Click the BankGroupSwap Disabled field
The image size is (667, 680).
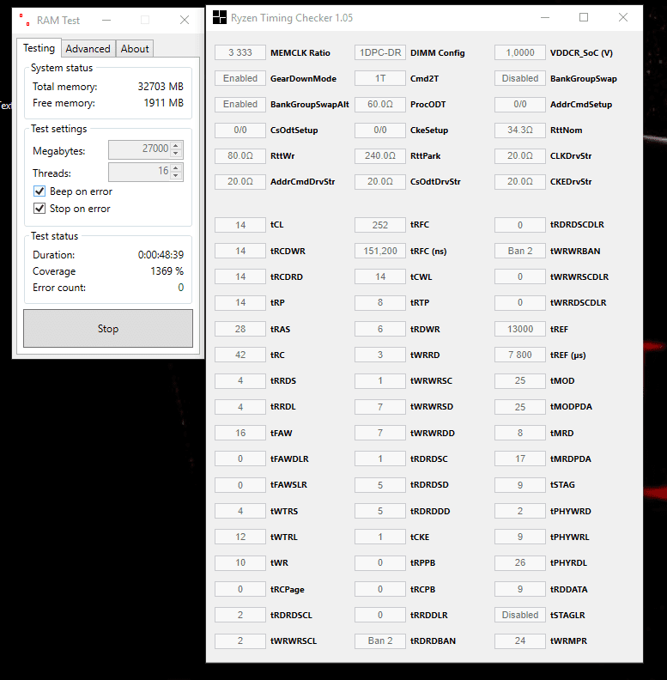520,78
